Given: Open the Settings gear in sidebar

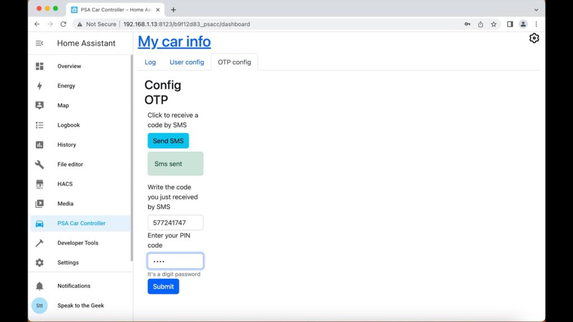Looking at the screenshot, I should [40, 263].
